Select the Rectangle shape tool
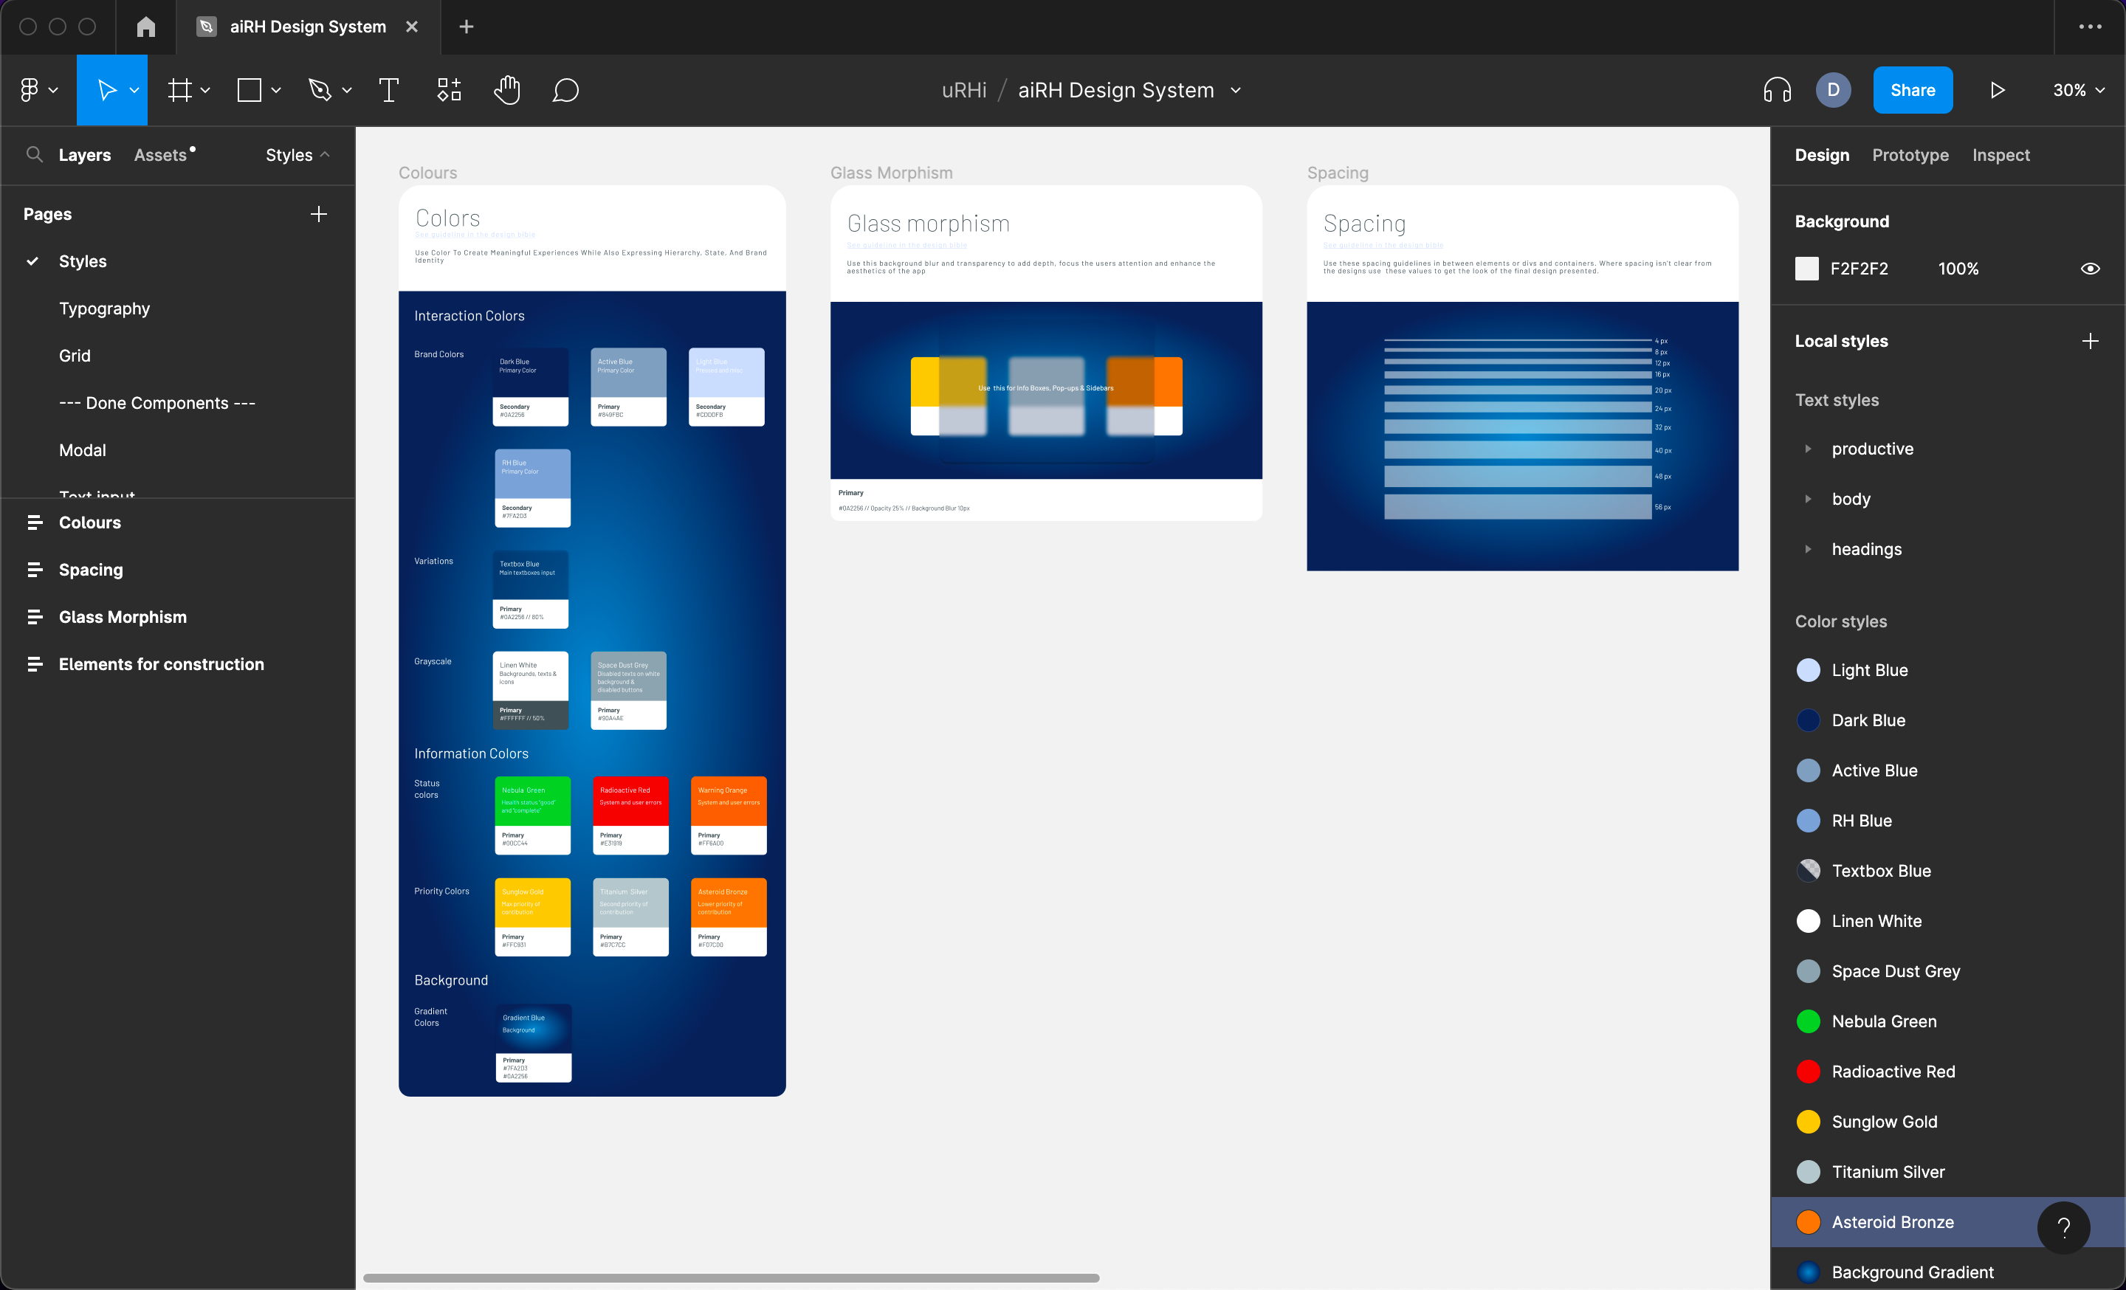Screen dimensions: 2126x1290 [250, 90]
